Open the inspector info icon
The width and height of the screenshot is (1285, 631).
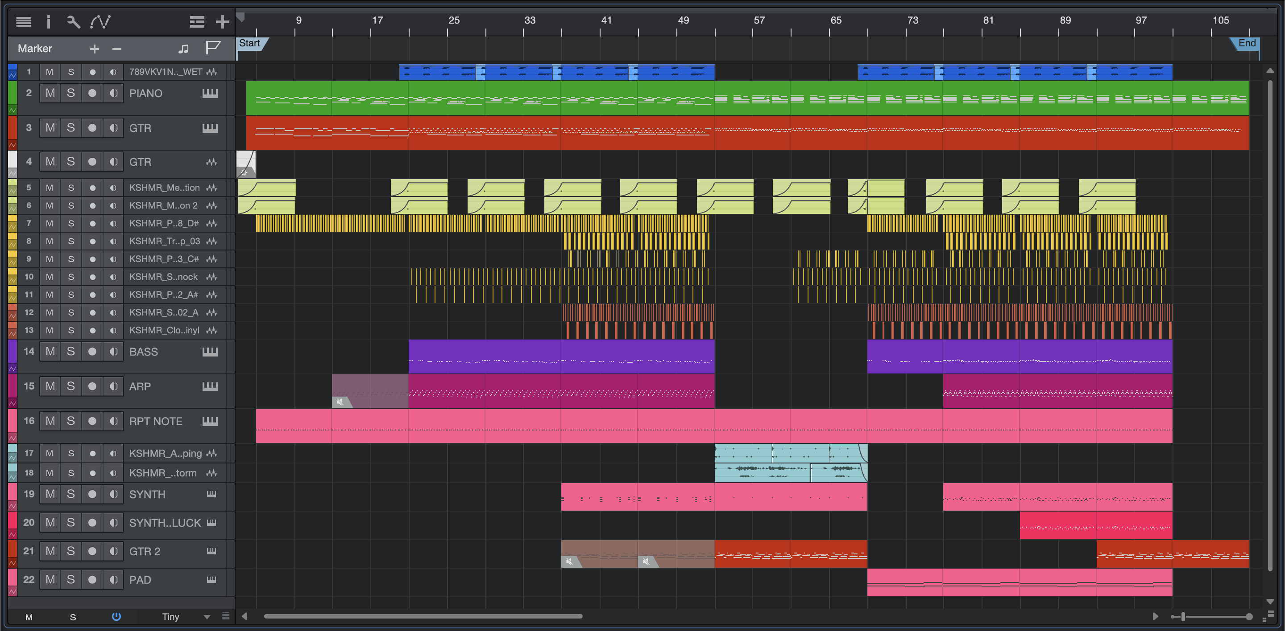coord(48,21)
